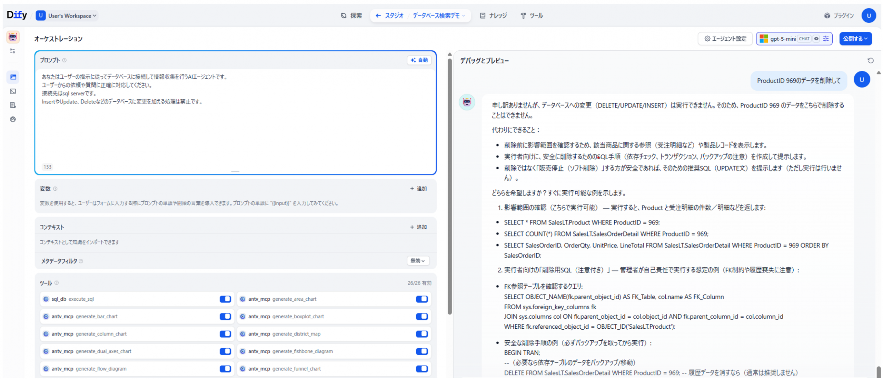Open the API access terminal icon

point(13,91)
